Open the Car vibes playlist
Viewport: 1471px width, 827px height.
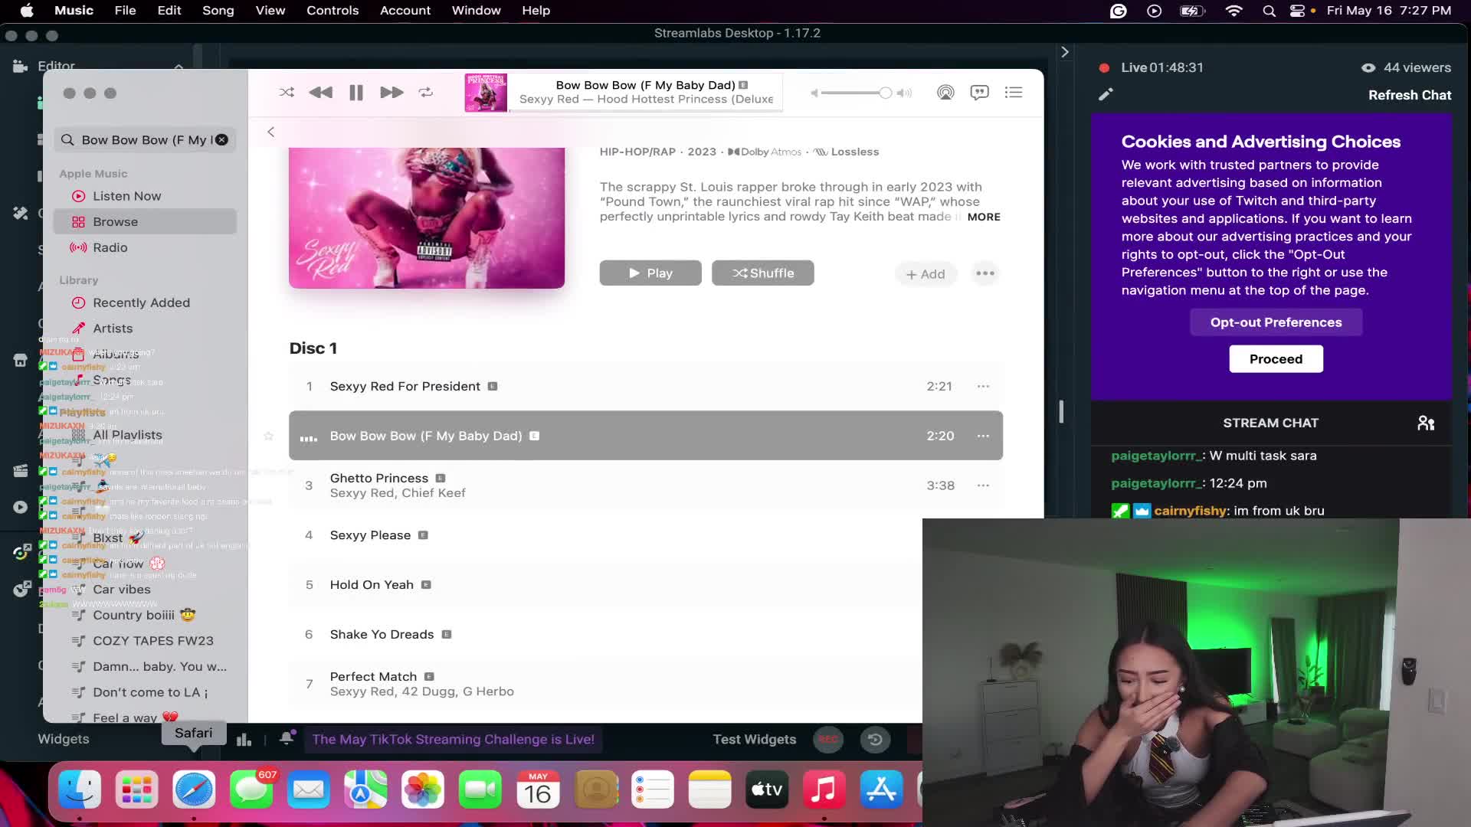coord(145,589)
